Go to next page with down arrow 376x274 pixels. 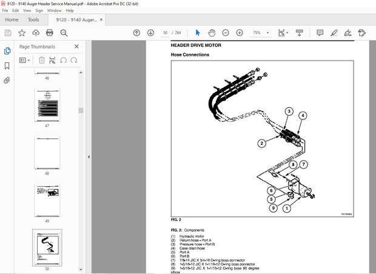(150, 33)
